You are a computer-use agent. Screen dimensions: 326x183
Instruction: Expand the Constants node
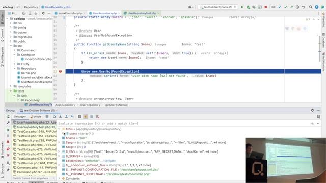(x=59, y=178)
